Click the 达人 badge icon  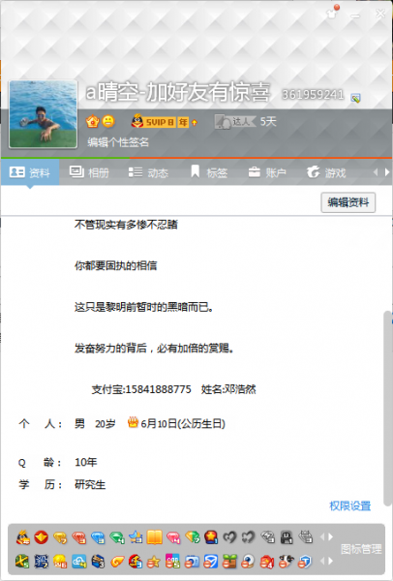(x=235, y=122)
